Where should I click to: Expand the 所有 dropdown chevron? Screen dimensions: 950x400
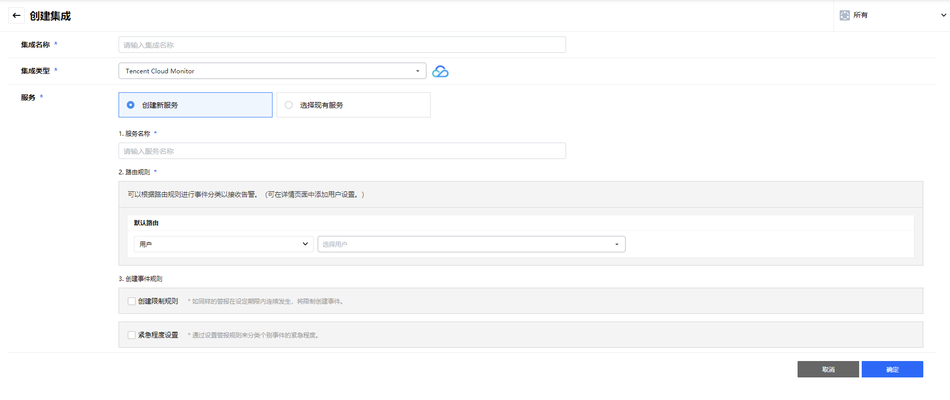tap(943, 15)
